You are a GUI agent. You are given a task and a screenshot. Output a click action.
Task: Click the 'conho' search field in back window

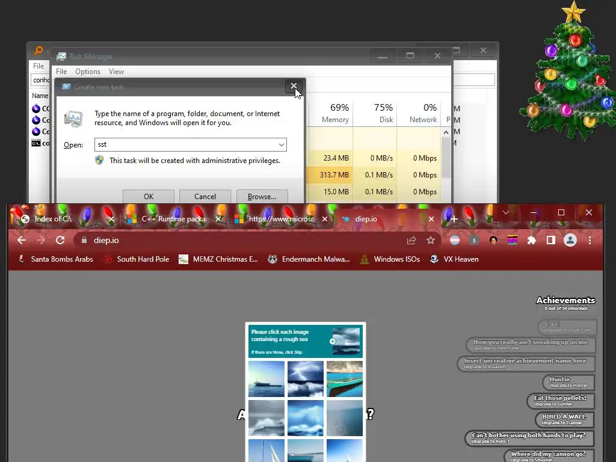(x=40, y=80)
